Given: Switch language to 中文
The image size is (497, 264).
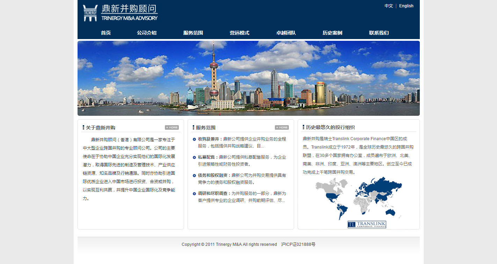Looking at the screenshot, I should pyautogui.click(x=389, y=6).
